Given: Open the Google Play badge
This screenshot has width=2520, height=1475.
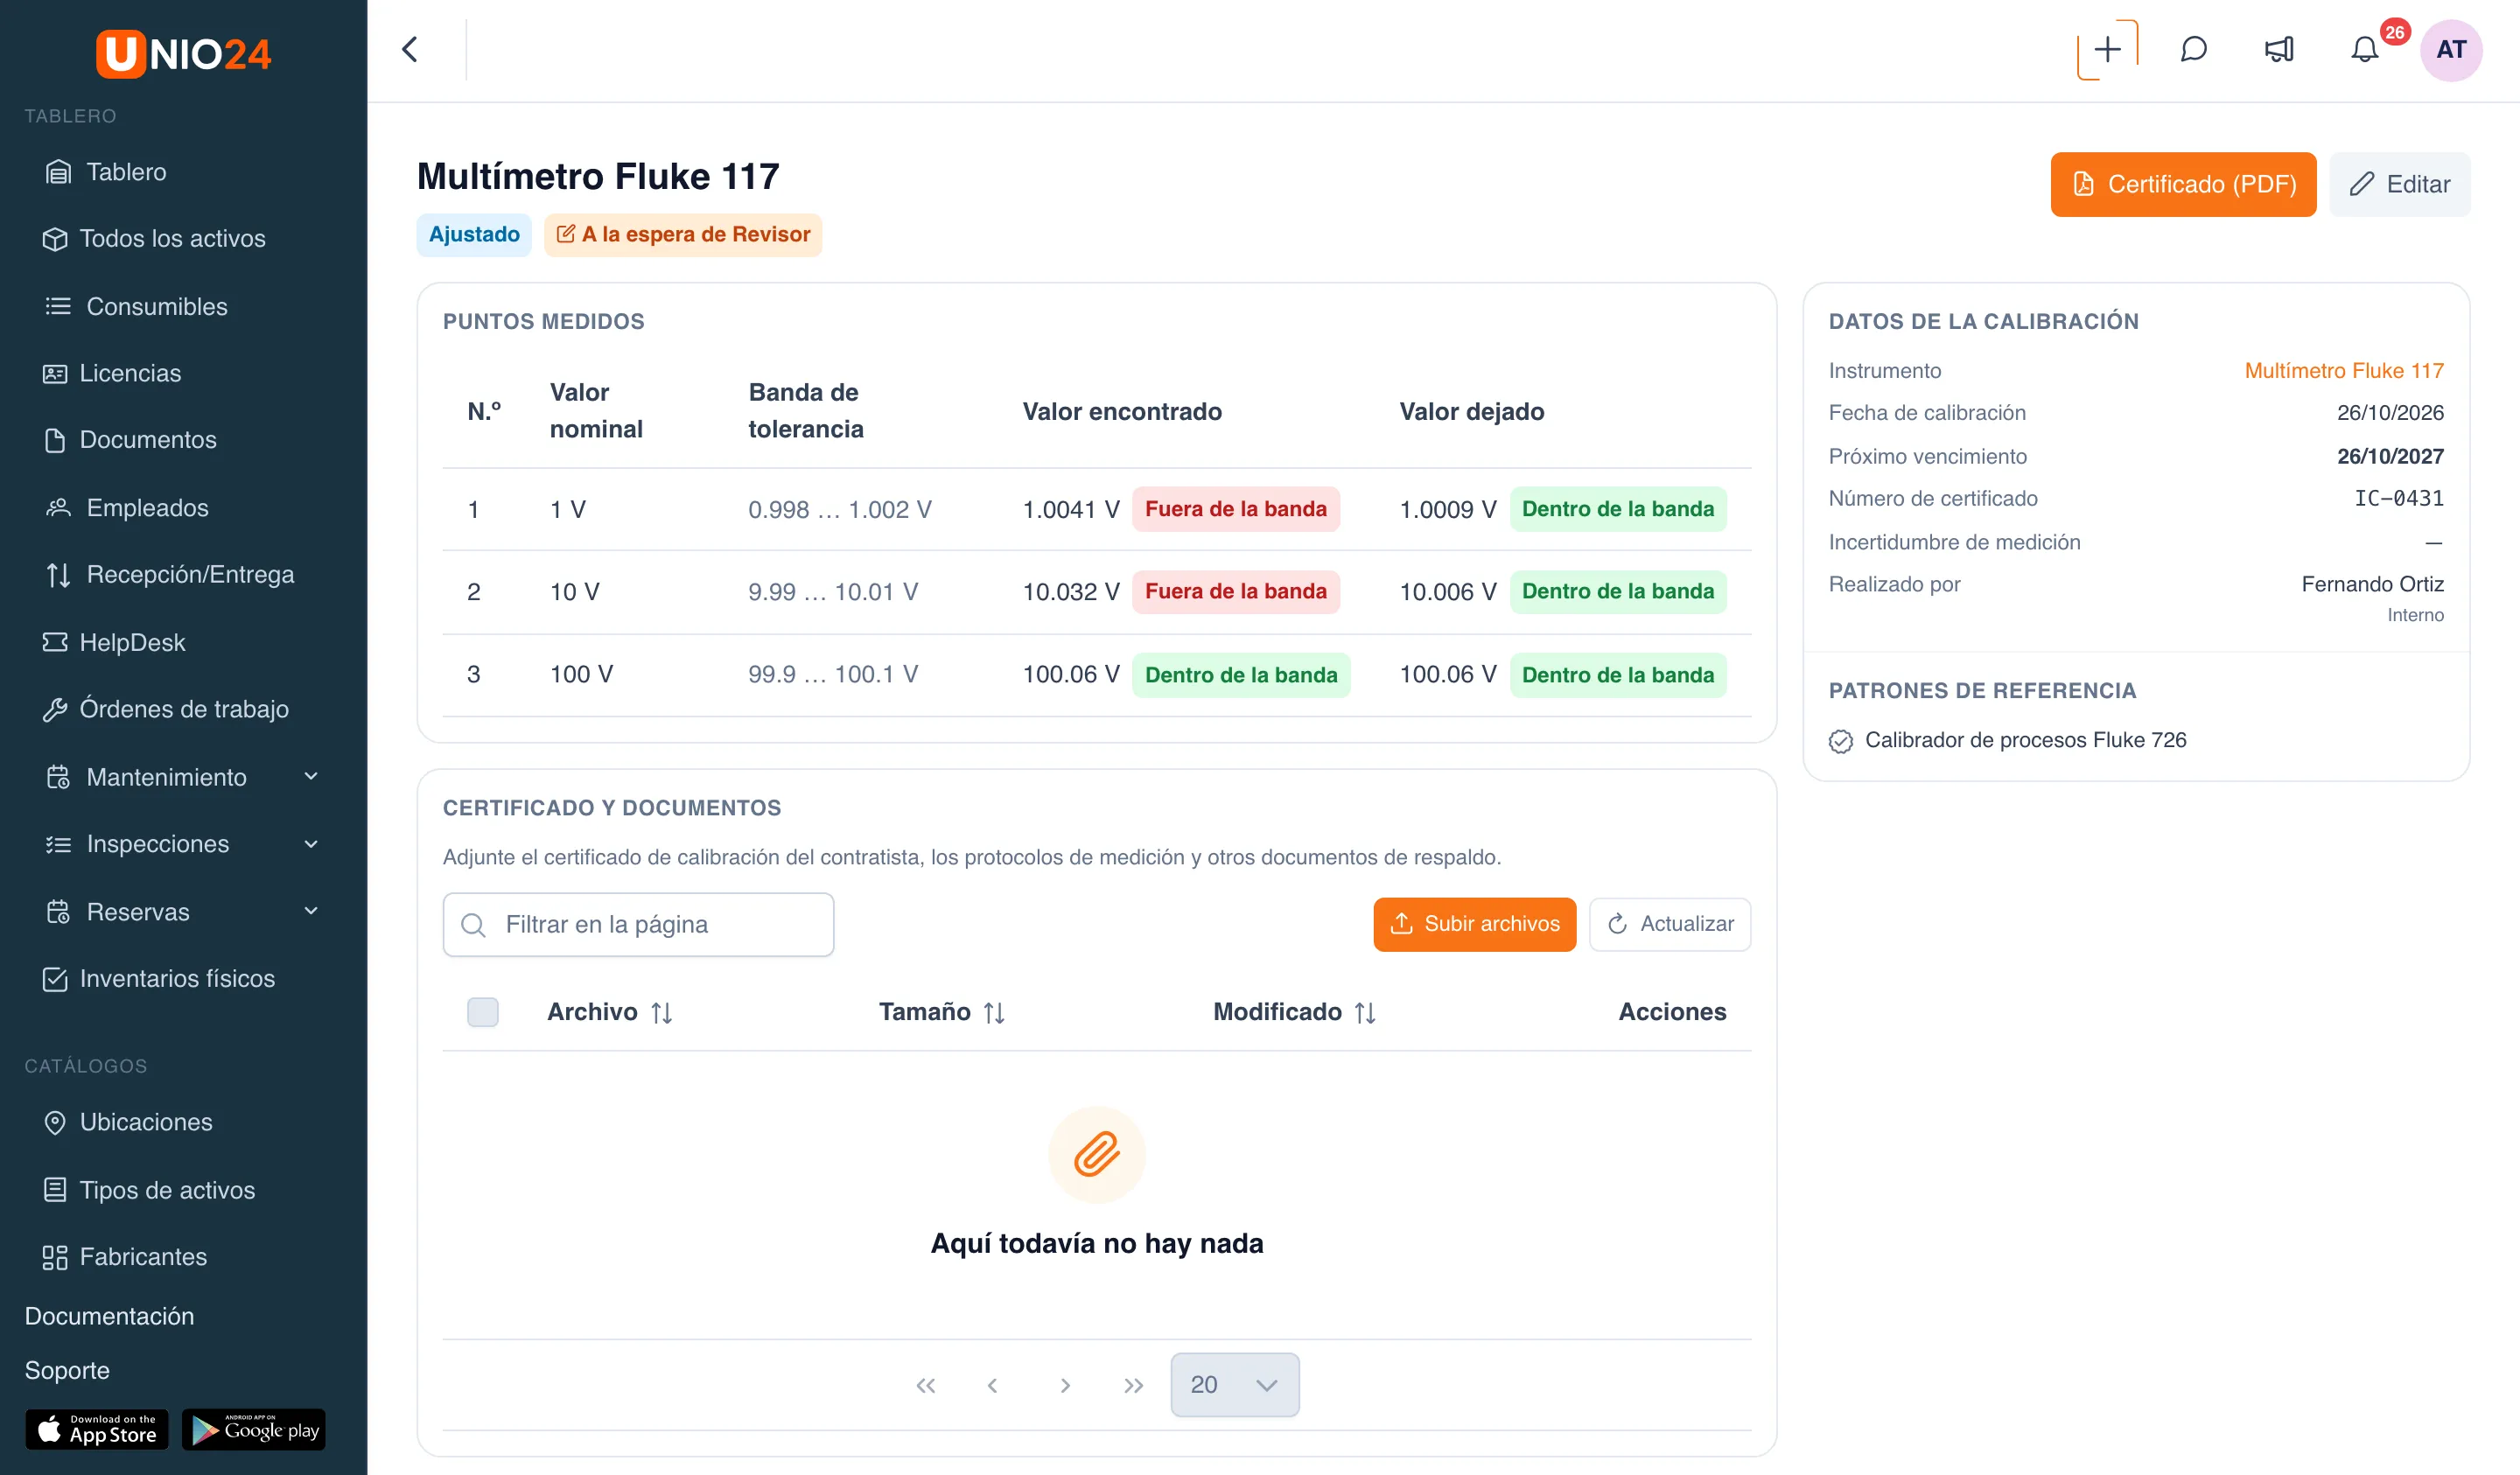Looking at the screenshot, I should pyautogui.click(x=254, y=1430).
